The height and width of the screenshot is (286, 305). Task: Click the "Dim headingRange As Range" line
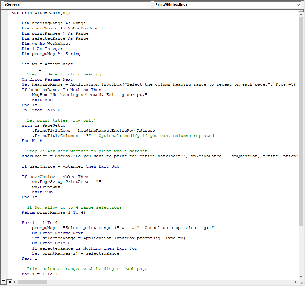click(x=54, y=23)
